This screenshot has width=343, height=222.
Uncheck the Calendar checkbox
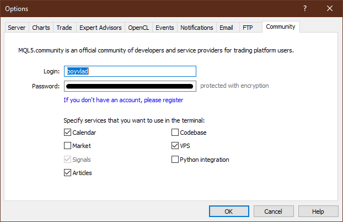[67, 133]
